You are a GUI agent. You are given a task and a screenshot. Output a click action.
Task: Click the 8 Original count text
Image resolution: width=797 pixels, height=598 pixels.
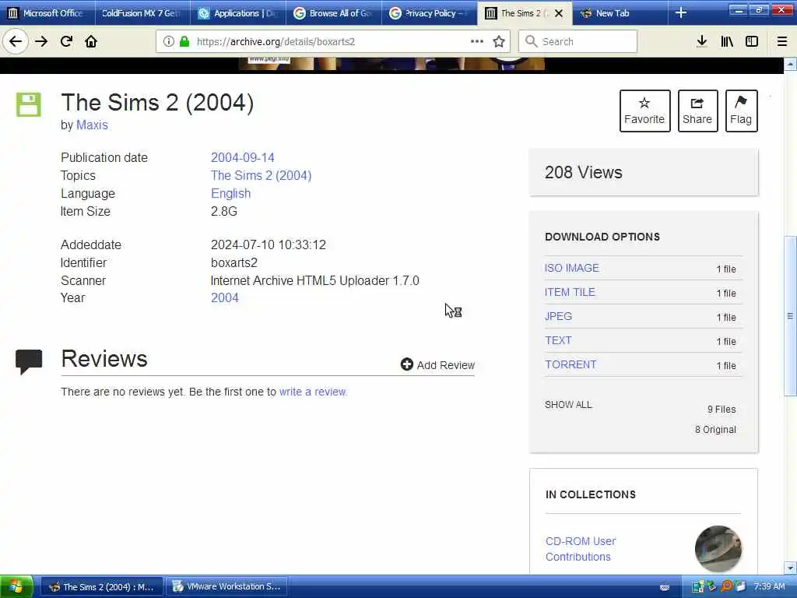pyautogui.click(x=715, y=430)
